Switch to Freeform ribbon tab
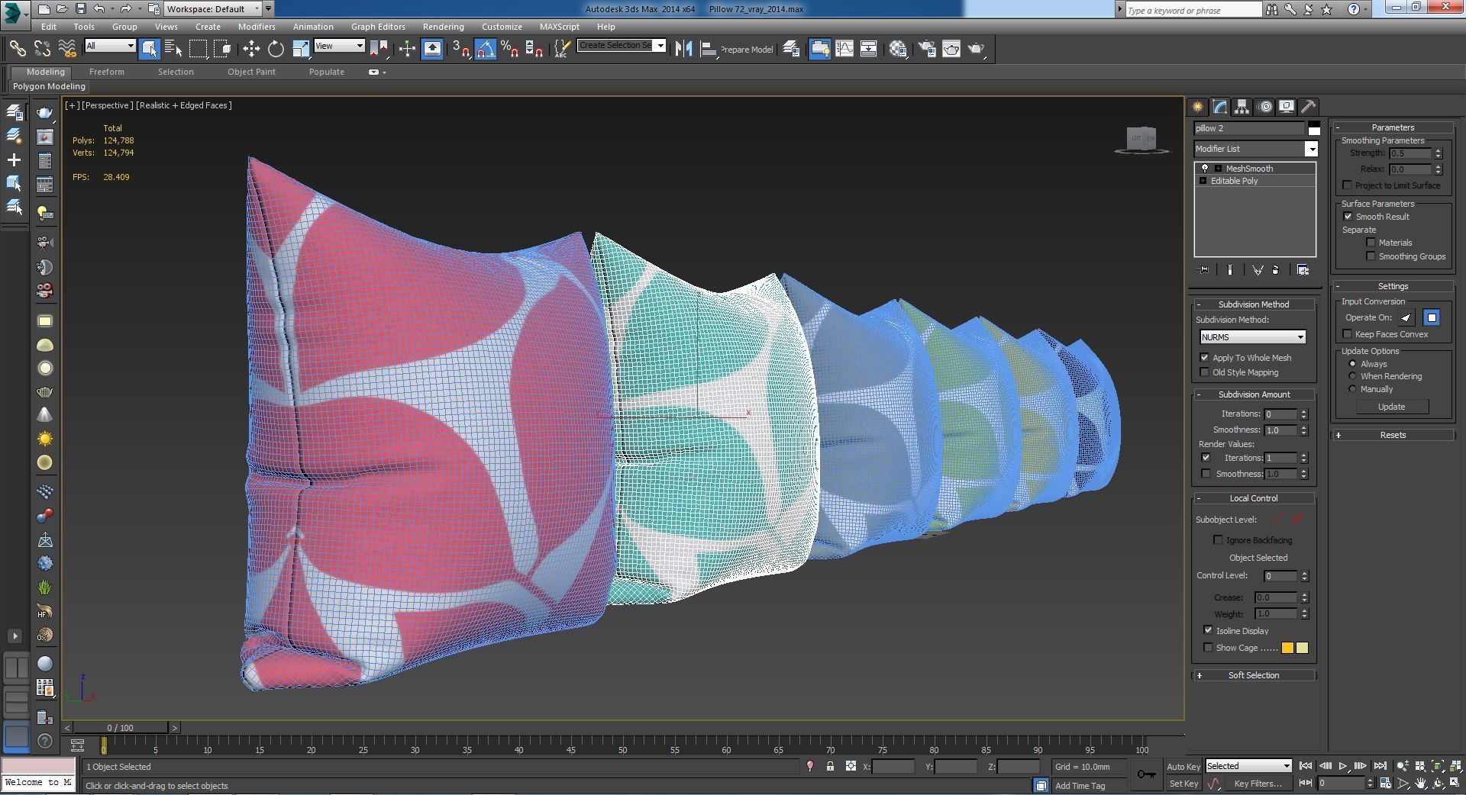The height and width of the screenshot is (795, 1466). pyautogui.click(x=106, y=72)
